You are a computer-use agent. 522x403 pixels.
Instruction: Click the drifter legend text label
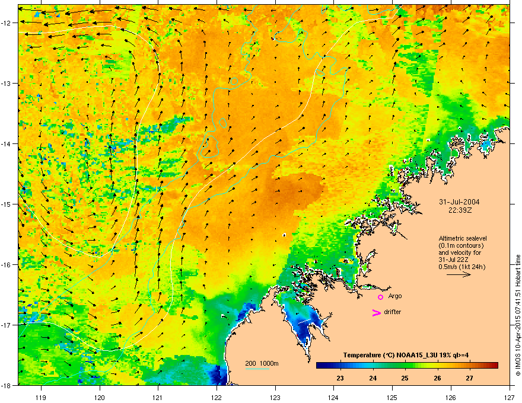pyautogui.click(x=393, y=312)
